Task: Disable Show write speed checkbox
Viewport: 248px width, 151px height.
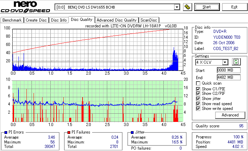Action: pyautogui.click(x=198, y=109)
